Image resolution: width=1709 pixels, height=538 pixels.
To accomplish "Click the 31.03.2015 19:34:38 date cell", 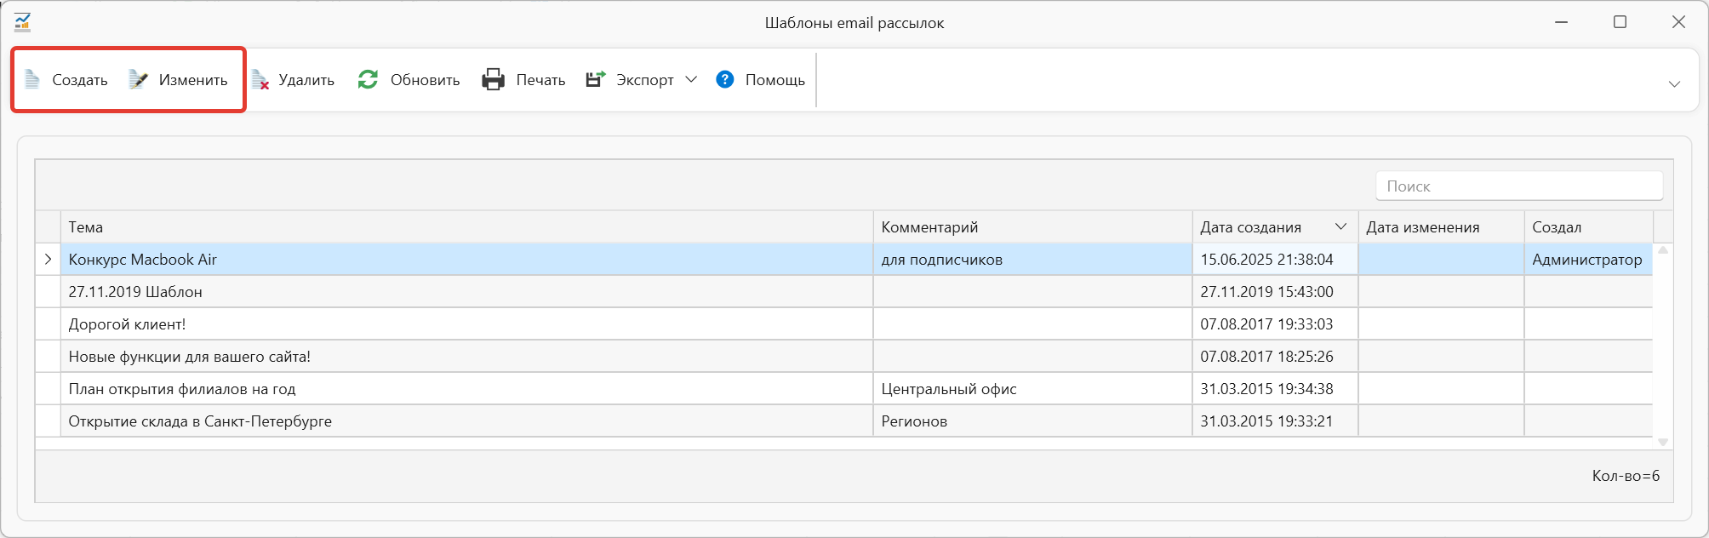I will (x=1275, y=389).
